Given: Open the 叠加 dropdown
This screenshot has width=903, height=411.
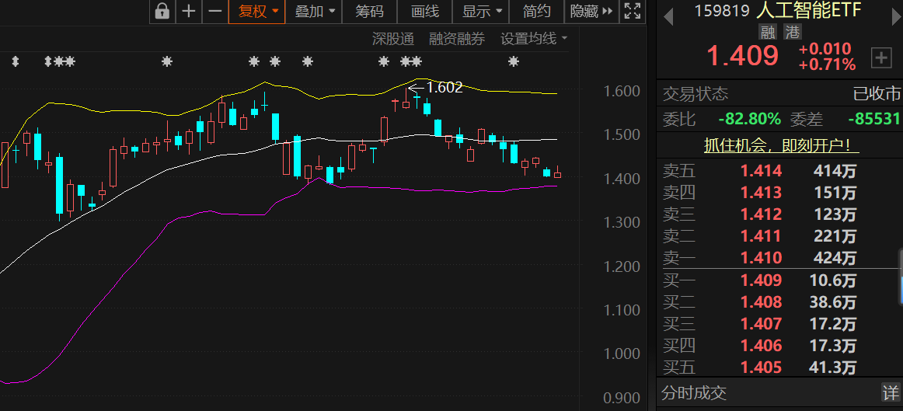Looking at the screenshot, I should (x=314, y=11).
